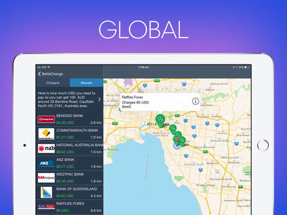Tap the Bendigo Bank logo
This screenshot has width=287, height=215.
(x=46, y=119)
